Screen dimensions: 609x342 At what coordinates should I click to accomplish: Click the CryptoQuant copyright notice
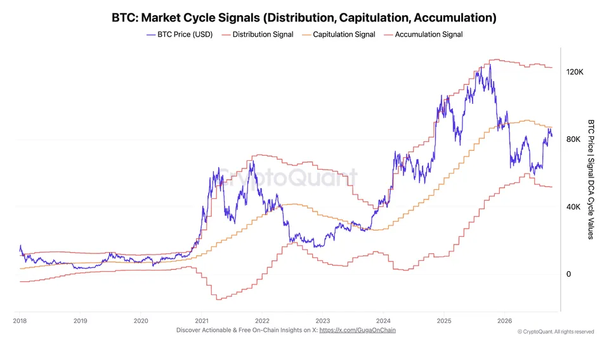coord(556,332)
